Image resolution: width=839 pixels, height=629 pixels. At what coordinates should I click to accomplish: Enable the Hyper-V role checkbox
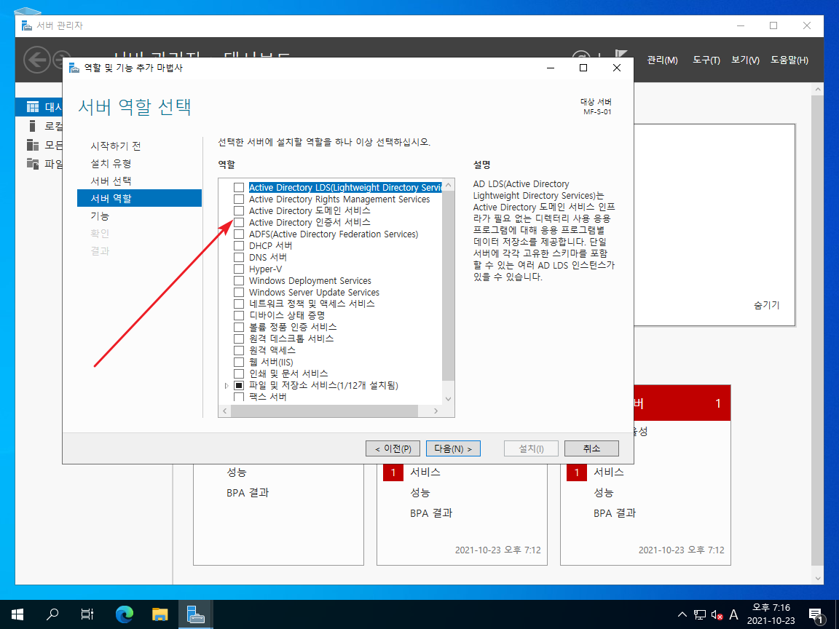tap(239, 269)
